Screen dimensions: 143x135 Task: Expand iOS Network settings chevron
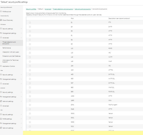click(21, 128)
